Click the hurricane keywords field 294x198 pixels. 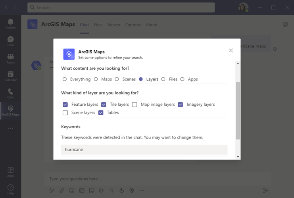[x=144, y=150]
